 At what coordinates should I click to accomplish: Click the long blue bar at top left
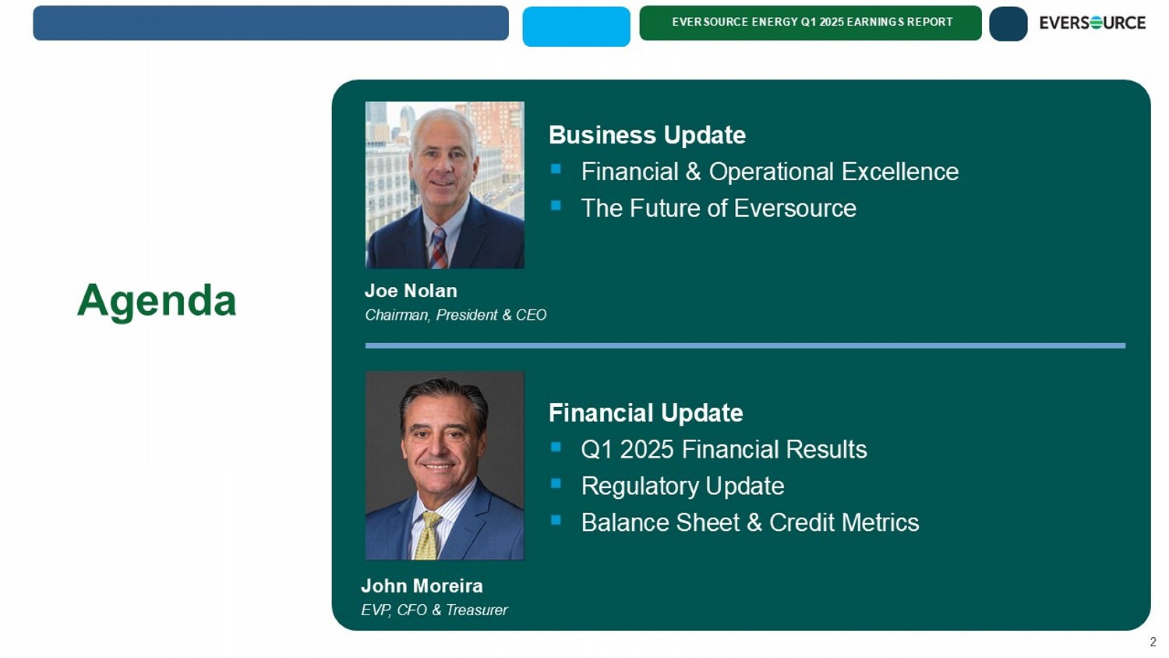coord(270,23)
